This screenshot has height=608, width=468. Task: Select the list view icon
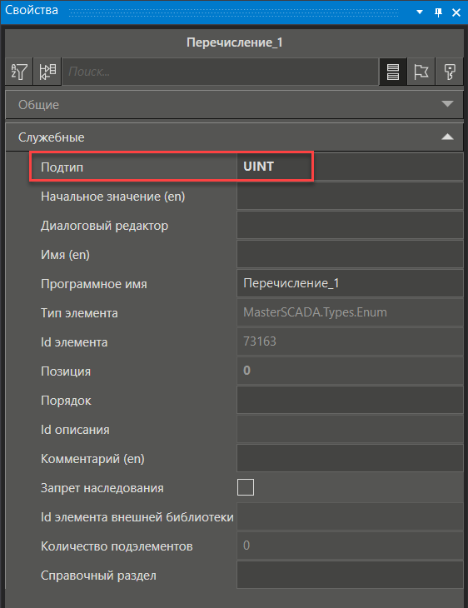click(393, 72)
